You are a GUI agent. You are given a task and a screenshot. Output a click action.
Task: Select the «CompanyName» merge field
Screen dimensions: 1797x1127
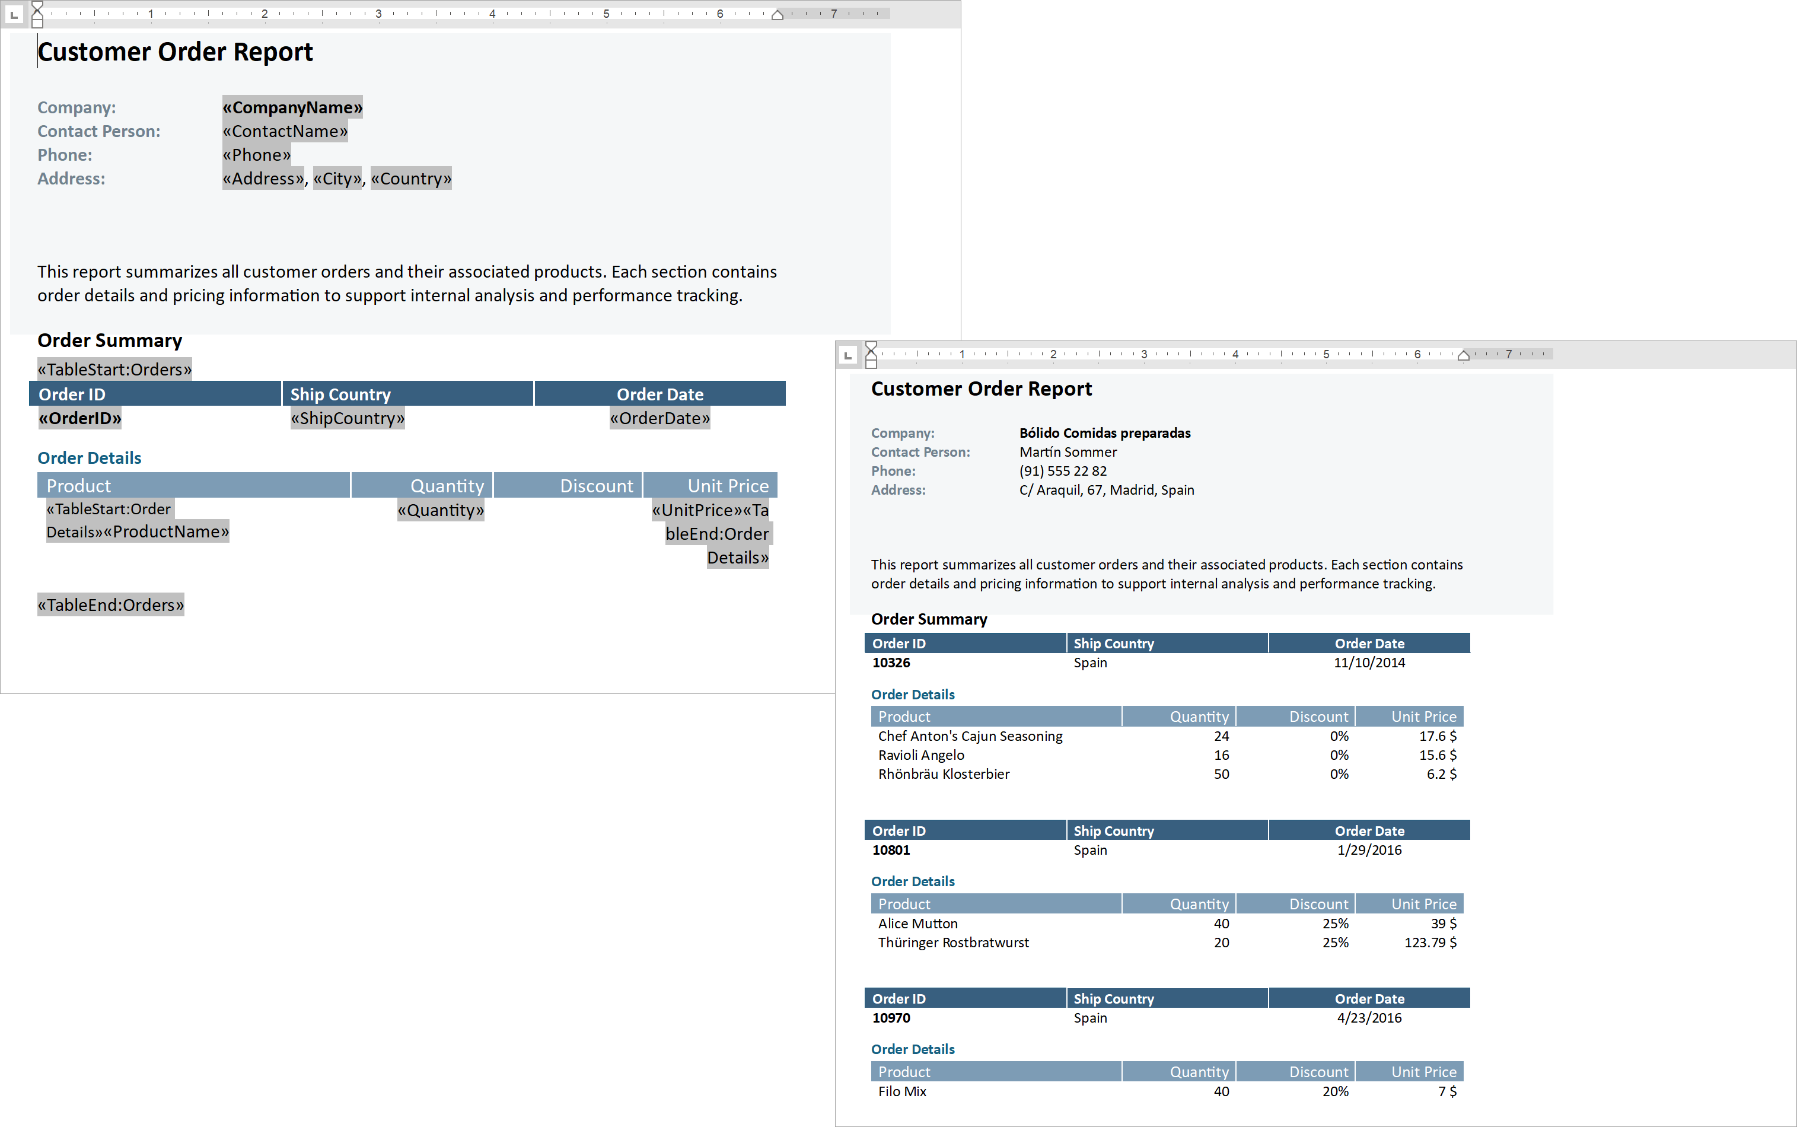pos(292,107)
